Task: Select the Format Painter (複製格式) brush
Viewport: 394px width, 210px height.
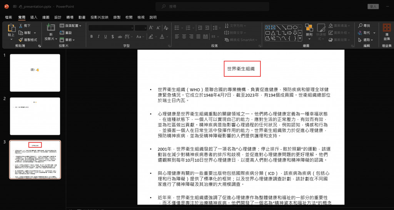Action: (28, 40)
